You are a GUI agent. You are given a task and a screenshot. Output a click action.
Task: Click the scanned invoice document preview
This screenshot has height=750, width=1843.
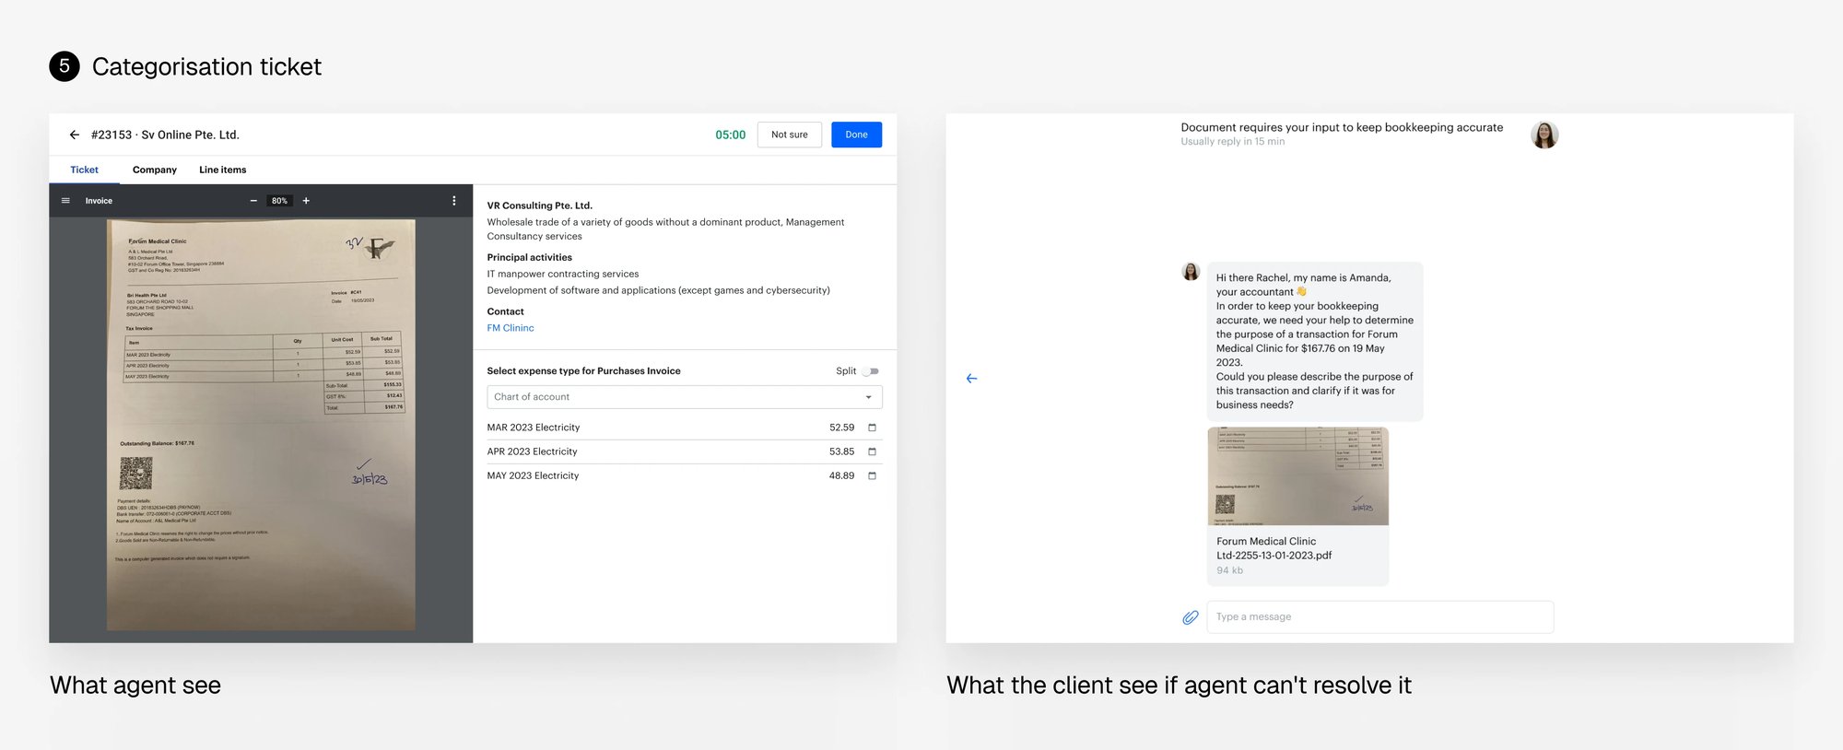(261, 425)
